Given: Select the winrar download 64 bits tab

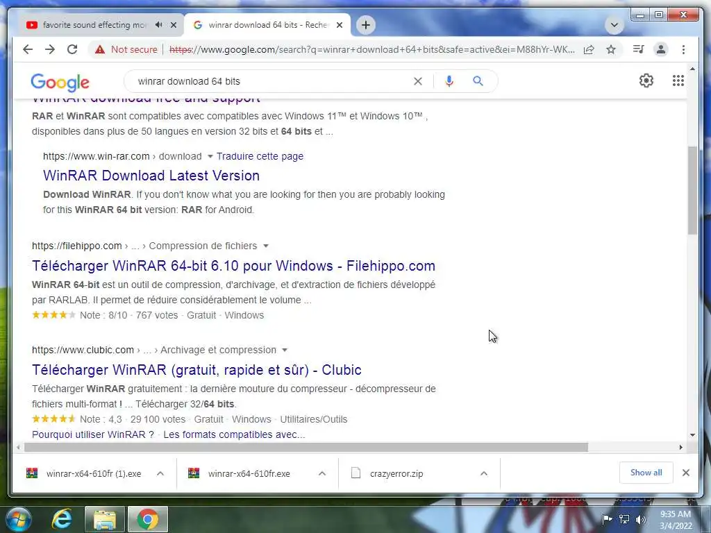Looking at the screenshot, I should click(x=267, y=25).
